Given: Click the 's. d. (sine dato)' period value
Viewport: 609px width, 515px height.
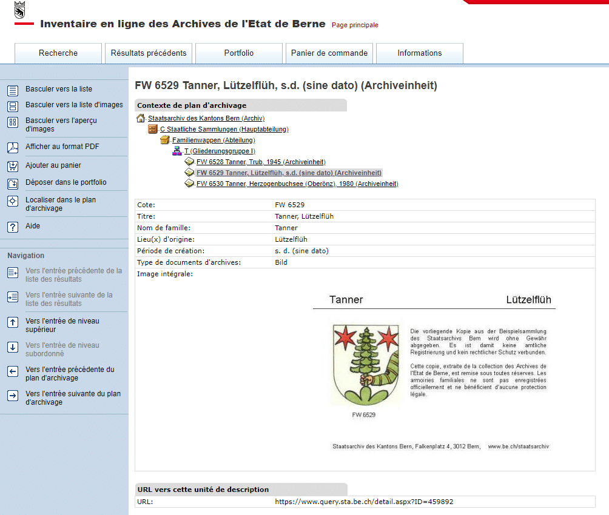Looking at the screenshot, I should 302,251.
